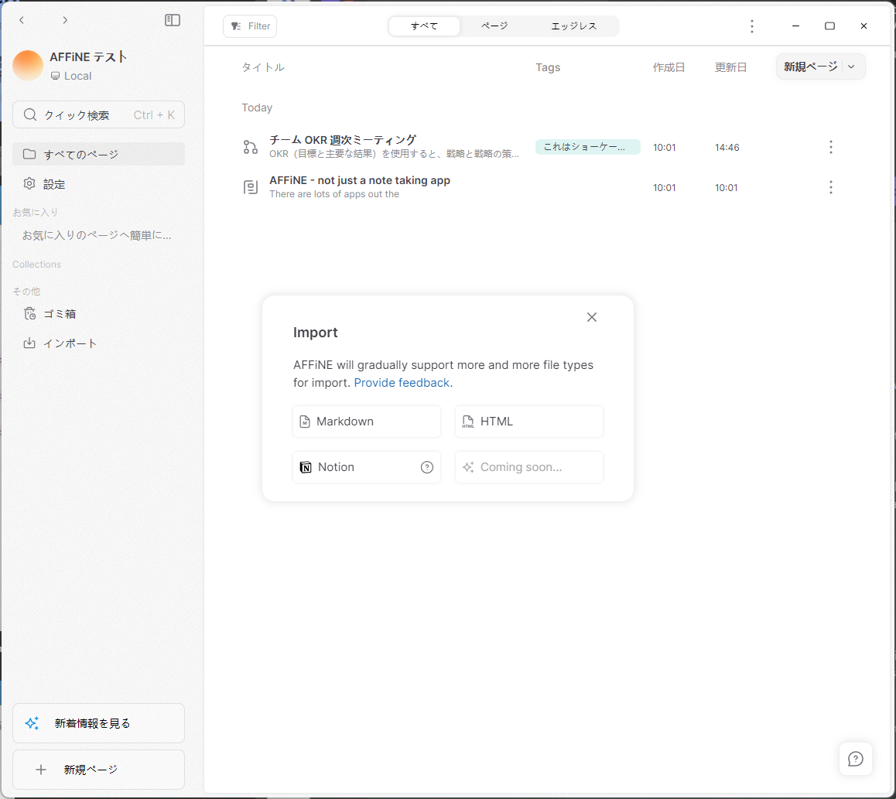Click the Local workspace label

click(x=71, y=76)
